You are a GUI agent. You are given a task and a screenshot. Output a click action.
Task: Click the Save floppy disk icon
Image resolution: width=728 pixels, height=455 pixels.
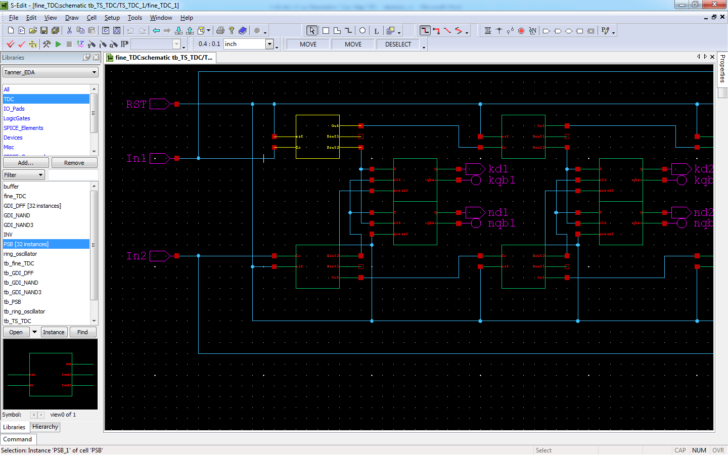tap(44, 31)
